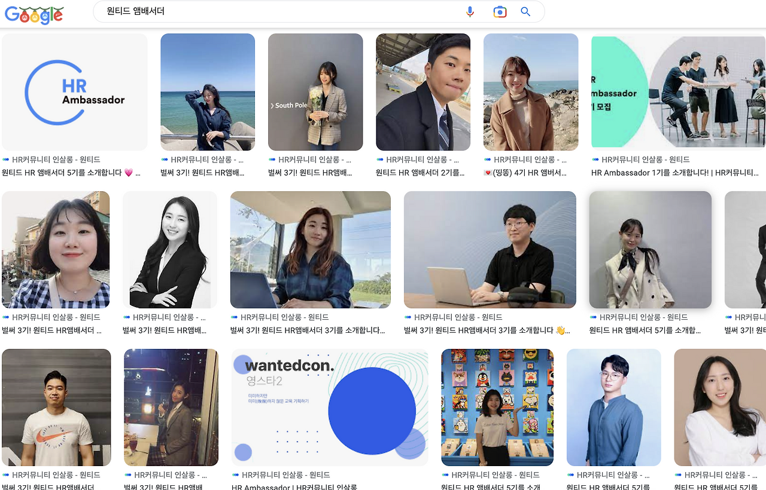Open Google Lens camera search
This screenshot has width=766, height=490.
click(x=501, y=11)
